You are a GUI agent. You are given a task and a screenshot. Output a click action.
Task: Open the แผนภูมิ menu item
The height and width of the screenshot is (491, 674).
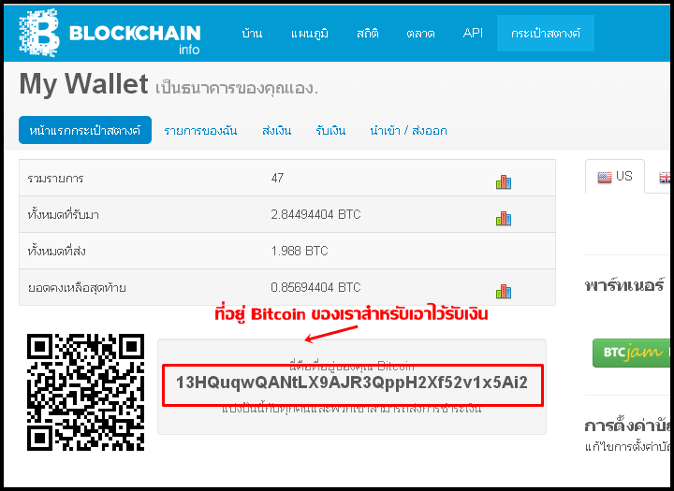[x=310, y=34]
